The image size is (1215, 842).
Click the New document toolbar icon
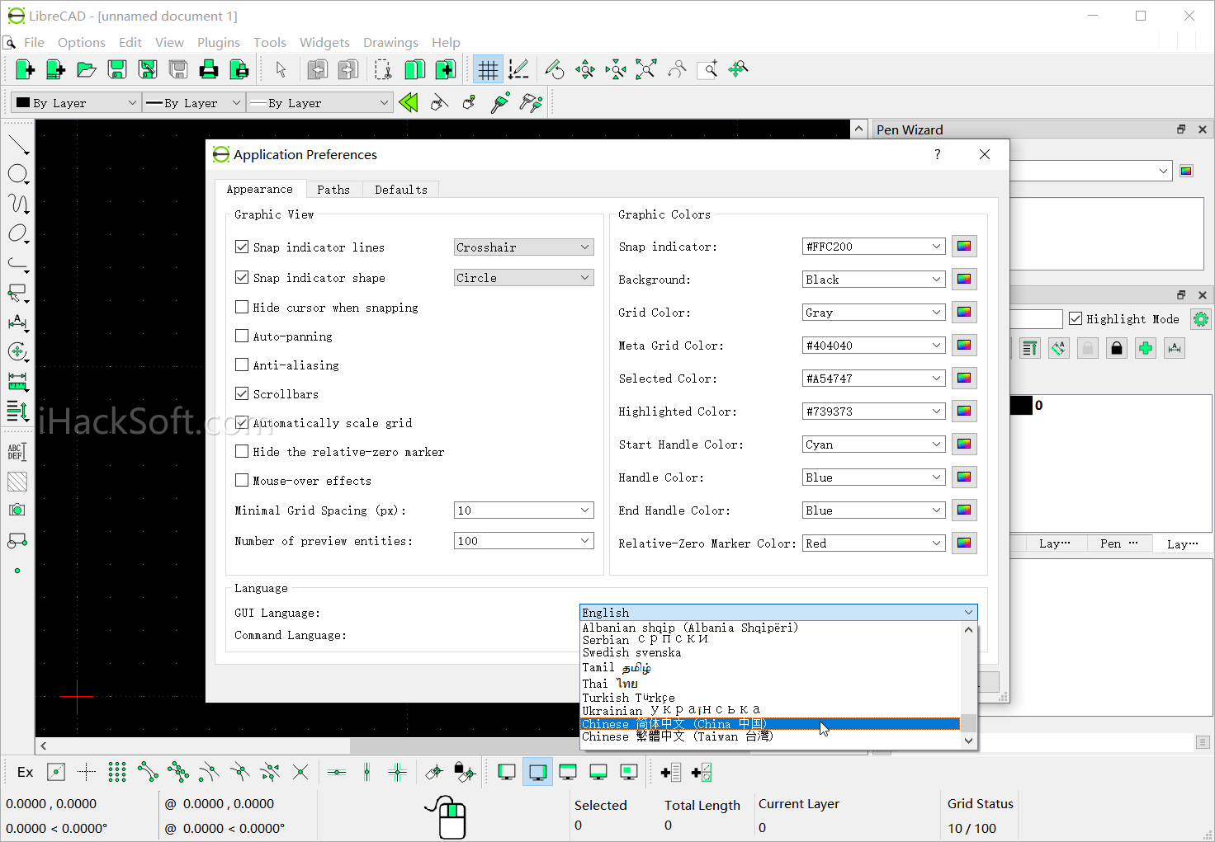click(x=26, y=69)
